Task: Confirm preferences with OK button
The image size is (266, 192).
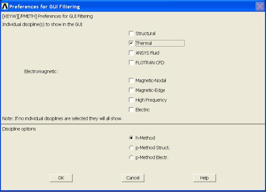Action: pyautogui.click(x=61, y=178)
